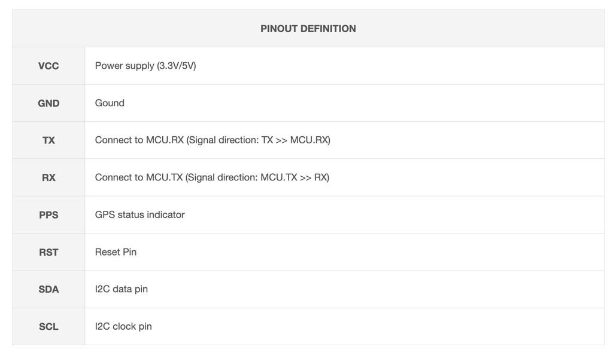
Task: Select the 'I2C data pin' description
Action: click(x=121, y=289)
